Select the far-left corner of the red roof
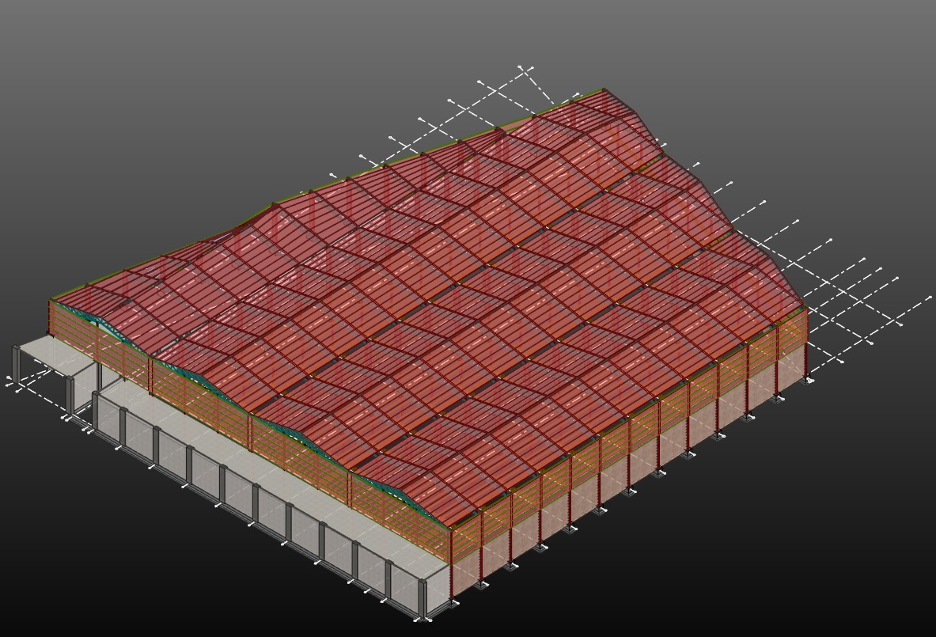 tap(52, 301)
